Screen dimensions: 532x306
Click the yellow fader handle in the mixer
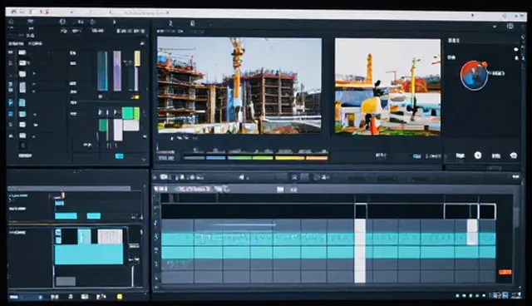[137, 58]
